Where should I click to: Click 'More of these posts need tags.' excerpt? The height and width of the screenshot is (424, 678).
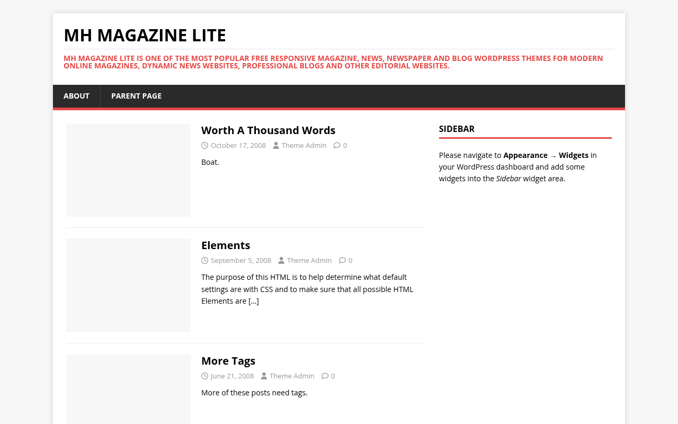(x=254, y=393)
